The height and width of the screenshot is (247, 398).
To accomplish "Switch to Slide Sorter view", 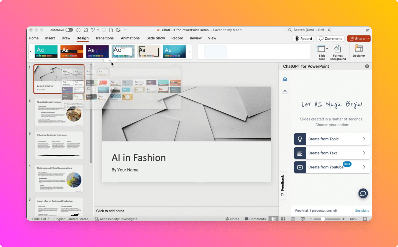I will tap(283, 219).
